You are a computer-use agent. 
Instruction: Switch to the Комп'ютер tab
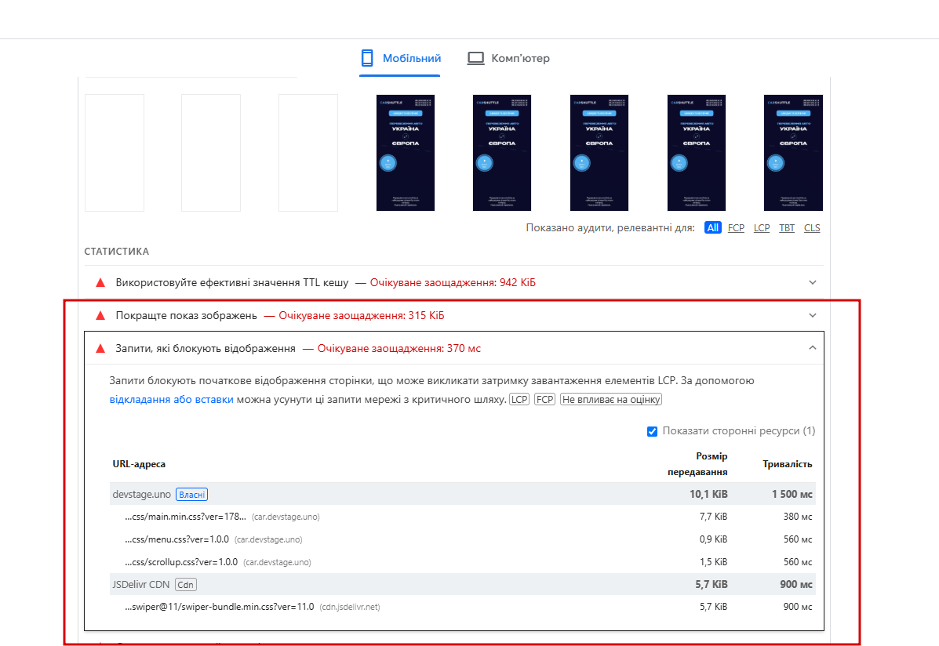[x=508, y=58]
